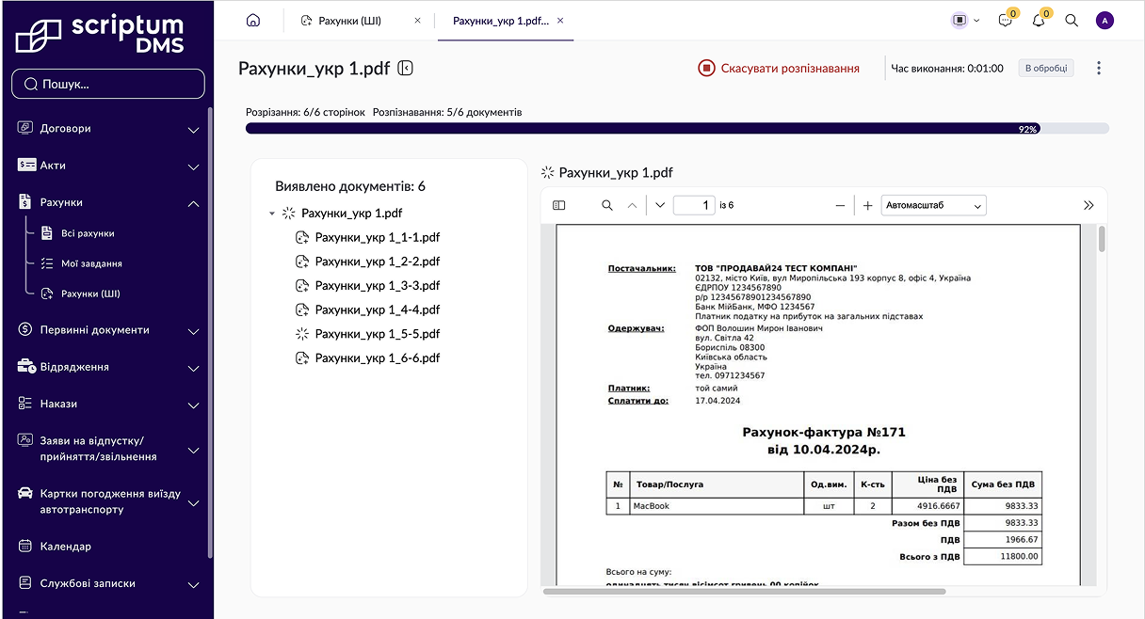This screenshot has width=1145, height=619.
Task: Click Скасувати розпізнавання button
Action: [779, 68]
